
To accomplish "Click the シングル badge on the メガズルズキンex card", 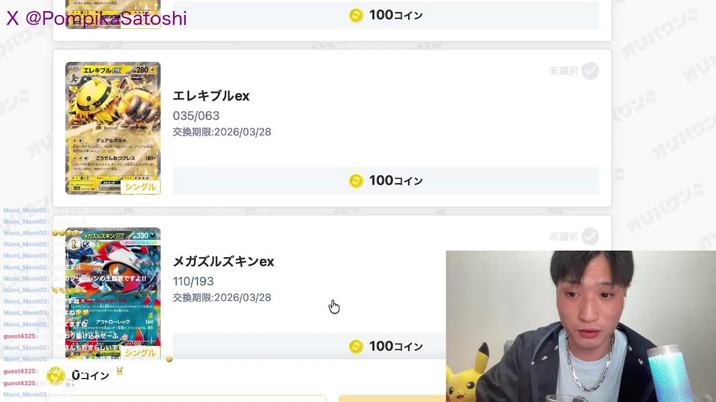I will 140,353.
